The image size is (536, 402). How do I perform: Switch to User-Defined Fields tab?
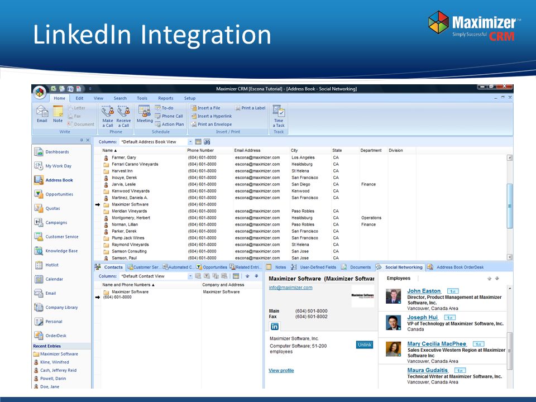tap(314, 267)
